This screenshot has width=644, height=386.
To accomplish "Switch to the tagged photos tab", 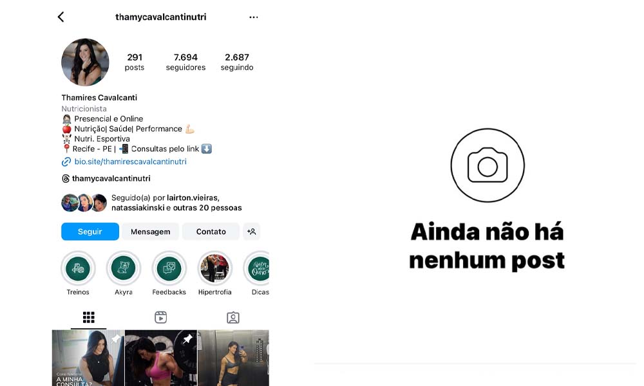I will tap(233, 317).
